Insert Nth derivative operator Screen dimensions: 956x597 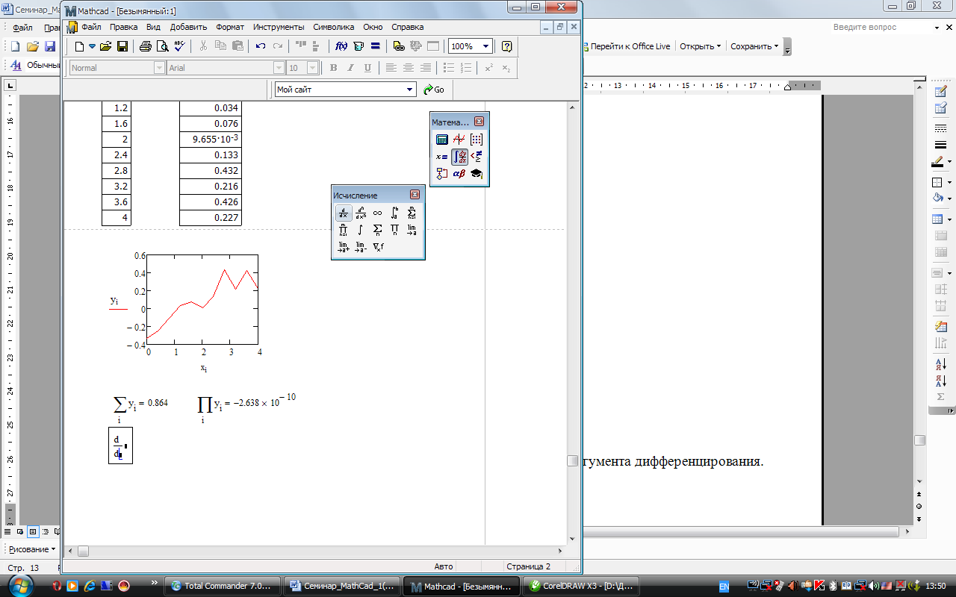[x=361, y=213]
